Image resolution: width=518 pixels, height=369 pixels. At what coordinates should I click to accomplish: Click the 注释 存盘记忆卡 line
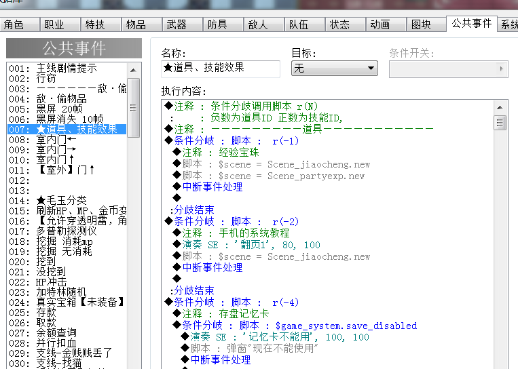[x=221, y=314]
